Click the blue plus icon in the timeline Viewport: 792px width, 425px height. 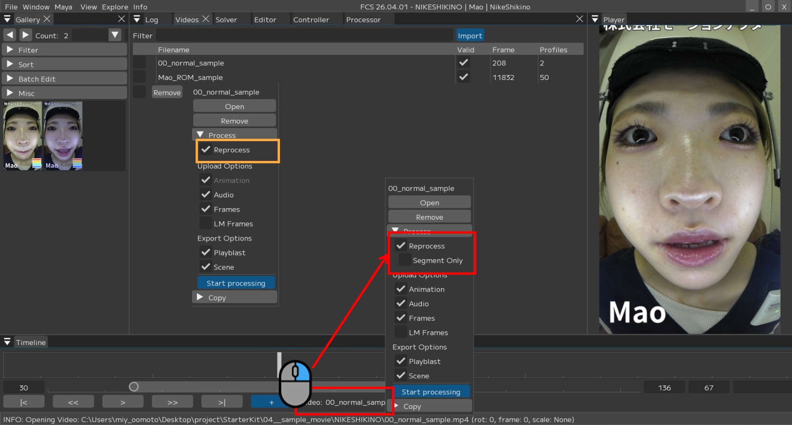271,401
